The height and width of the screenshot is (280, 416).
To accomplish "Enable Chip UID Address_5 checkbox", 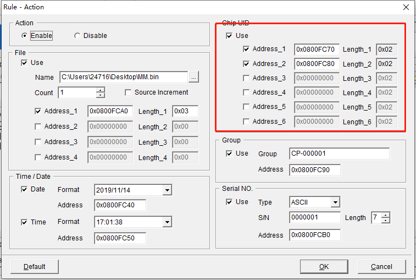I will (x=246, y=107).
